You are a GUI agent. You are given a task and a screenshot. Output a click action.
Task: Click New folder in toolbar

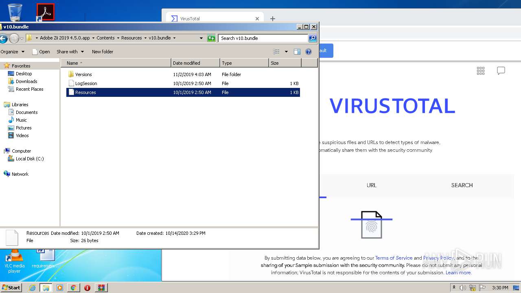103,52
